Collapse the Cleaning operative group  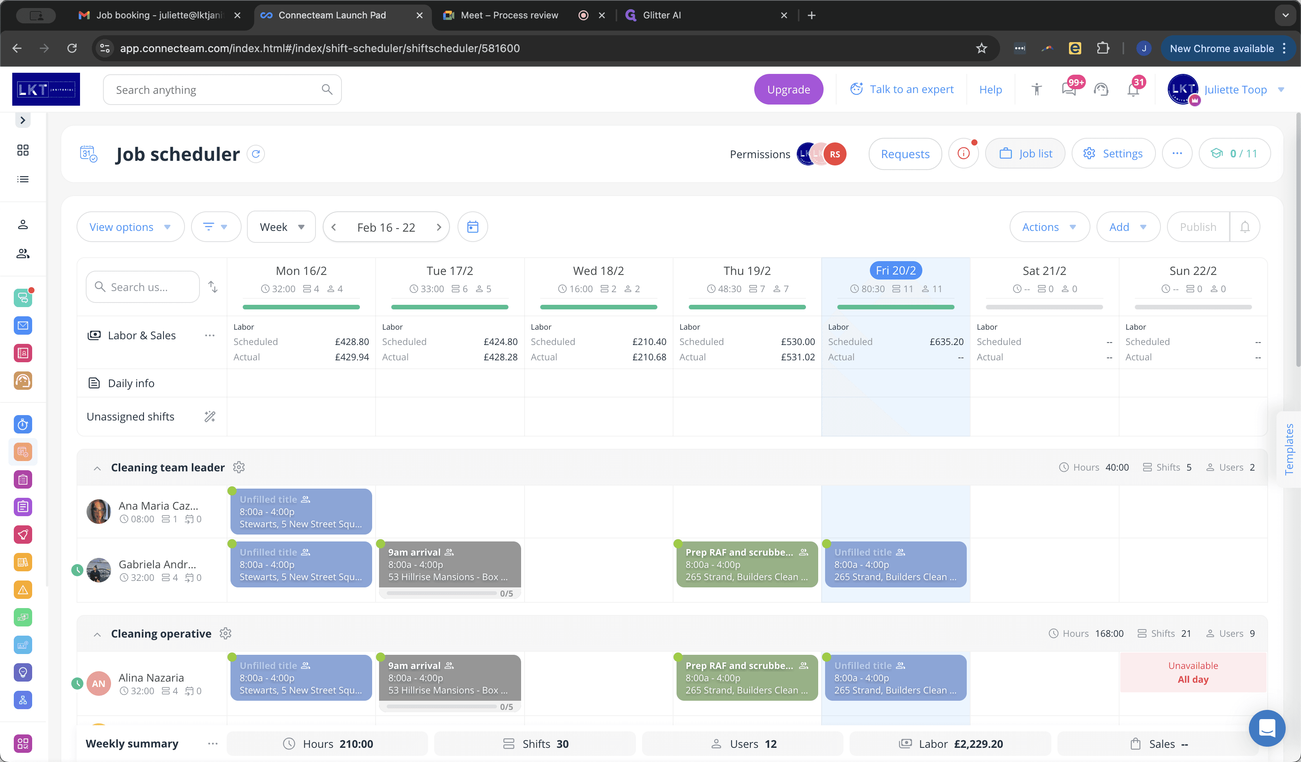97,634
